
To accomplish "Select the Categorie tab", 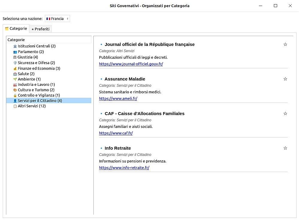I will coord(16,29).
